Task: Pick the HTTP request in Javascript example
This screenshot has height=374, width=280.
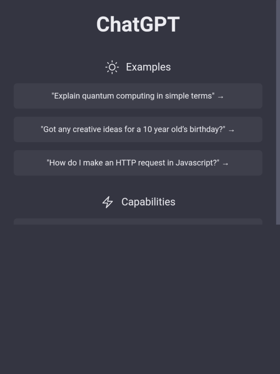Action: tap(138, 163)
